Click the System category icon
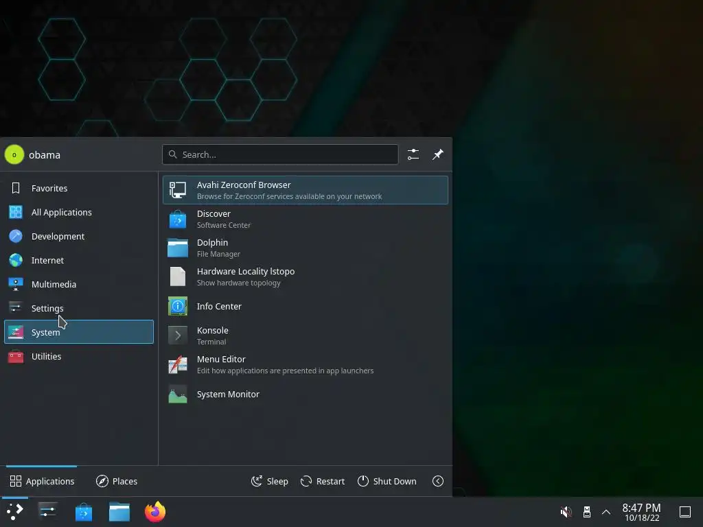This screenshot has width=703, height=527. pos(16,332)
